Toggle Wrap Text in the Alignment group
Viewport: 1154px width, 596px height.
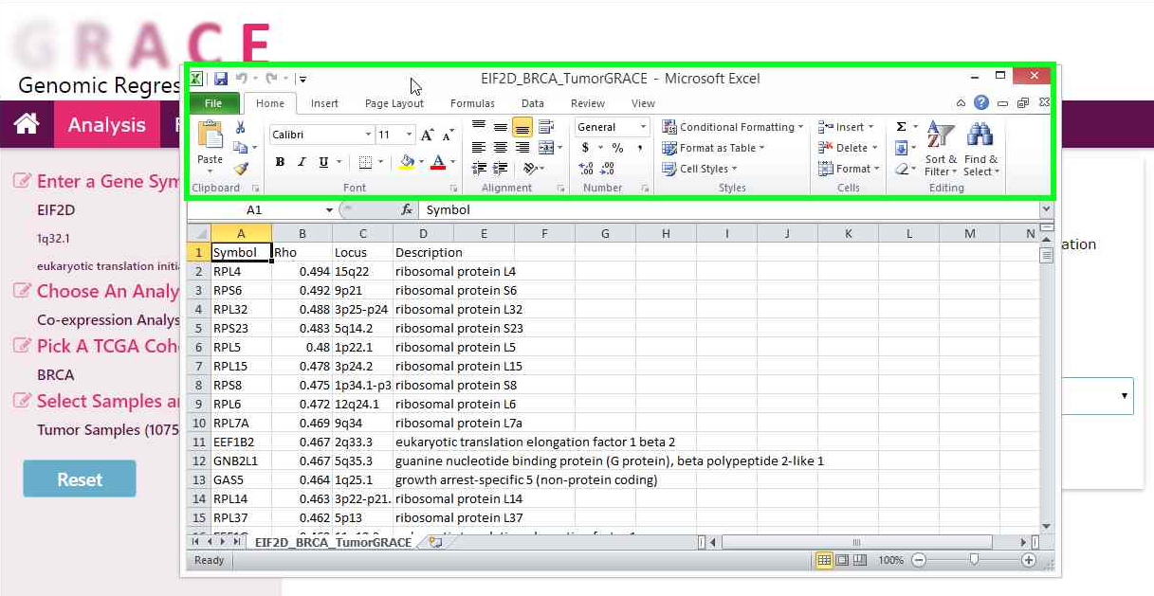[x=546, y=127]
